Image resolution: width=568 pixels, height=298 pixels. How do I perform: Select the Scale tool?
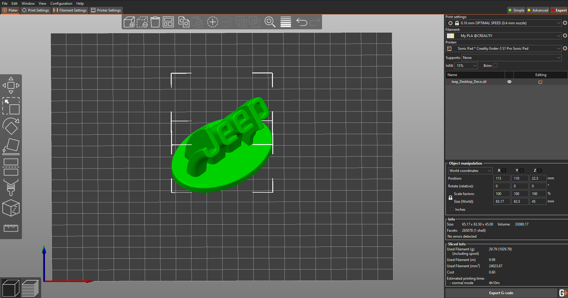(11, 106)
